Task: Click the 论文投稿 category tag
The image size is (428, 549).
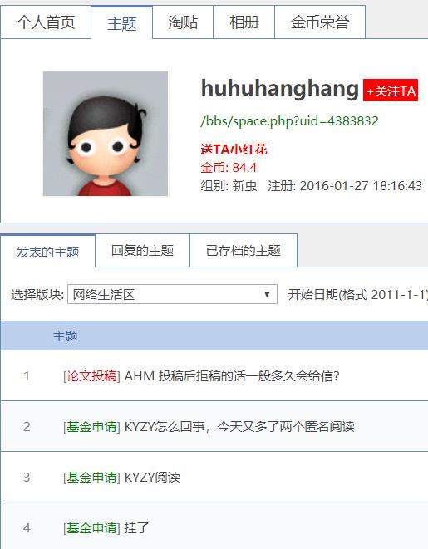Action: click(x=91, y=376)
